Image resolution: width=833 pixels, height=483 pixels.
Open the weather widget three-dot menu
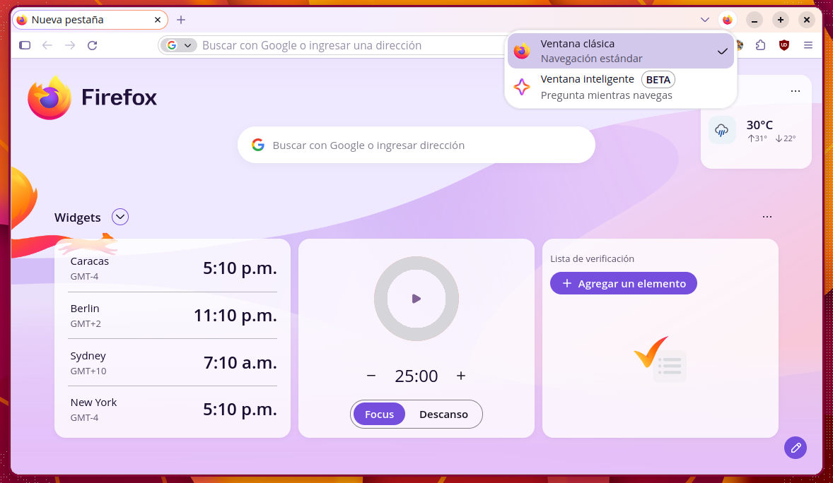[796, 91]
